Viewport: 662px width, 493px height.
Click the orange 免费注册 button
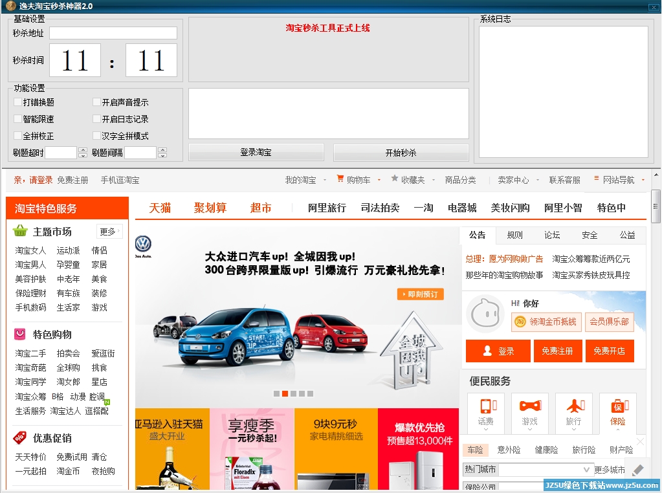click(x=557, y=351)
